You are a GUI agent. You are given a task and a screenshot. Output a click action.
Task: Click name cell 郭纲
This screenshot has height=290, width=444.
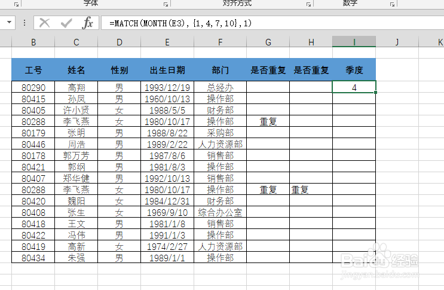tap(76, 167)
